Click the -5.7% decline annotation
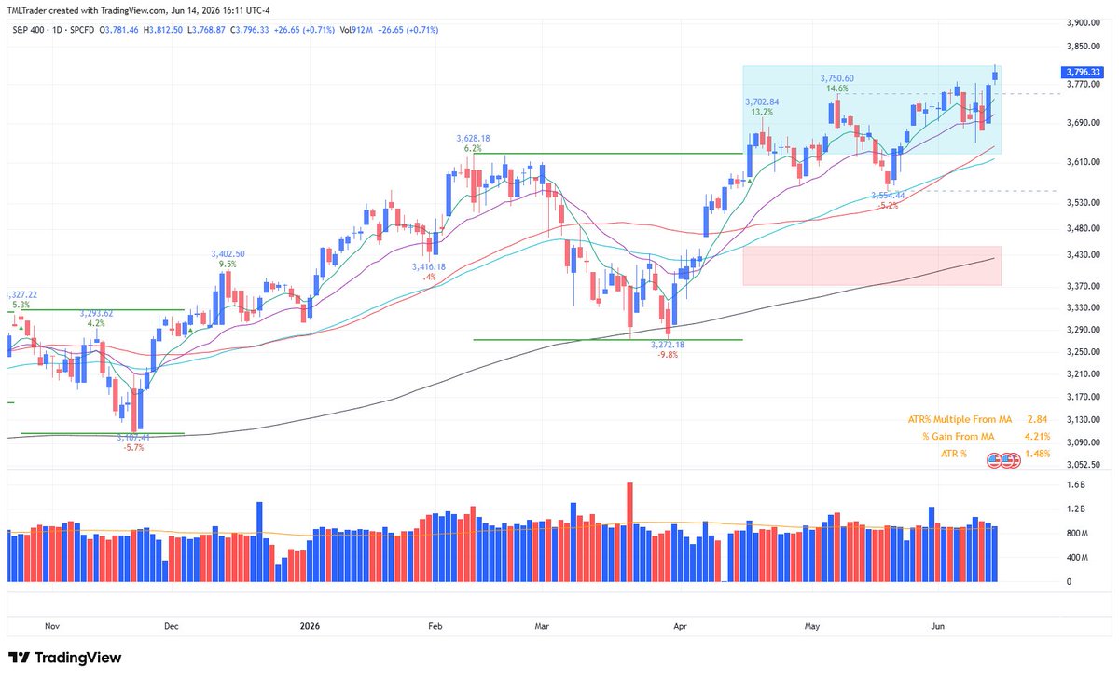 [133, 447]
